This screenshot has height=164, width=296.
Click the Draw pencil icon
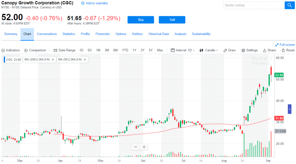(x=225, y=50)
